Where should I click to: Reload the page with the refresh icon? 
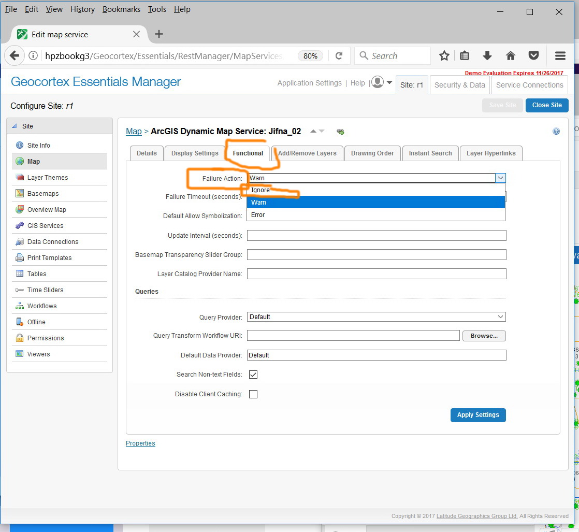tap(339, 56)
